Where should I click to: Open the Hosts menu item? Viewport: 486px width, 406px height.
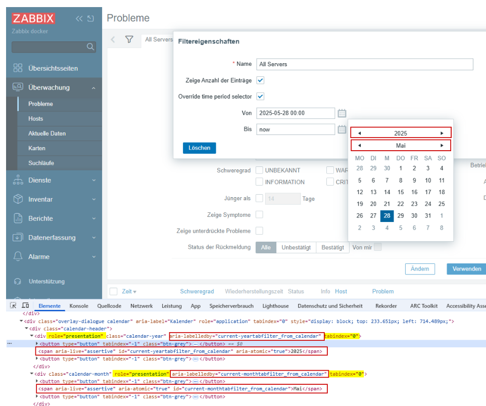coord(36,119)
